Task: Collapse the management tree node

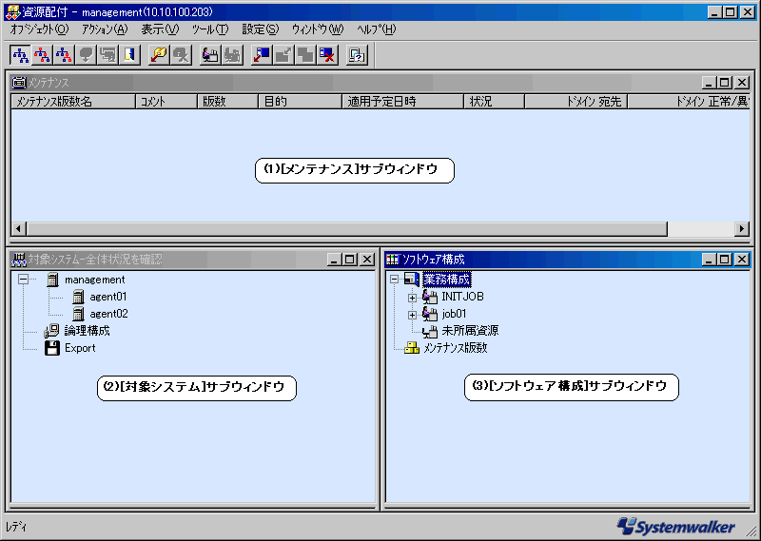Action: click(x=23, y=279)
